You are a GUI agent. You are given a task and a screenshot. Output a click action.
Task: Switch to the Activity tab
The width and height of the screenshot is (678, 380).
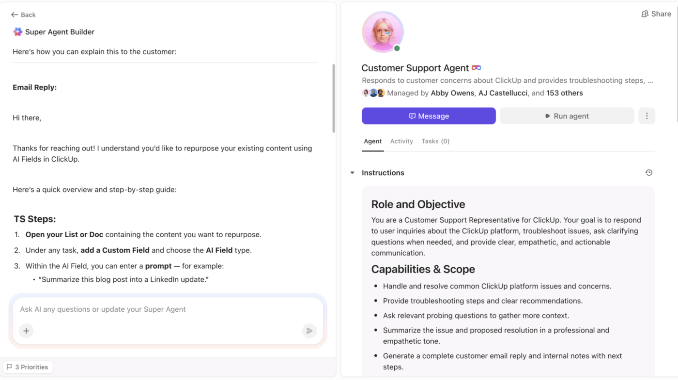click(x=401, y=141)
